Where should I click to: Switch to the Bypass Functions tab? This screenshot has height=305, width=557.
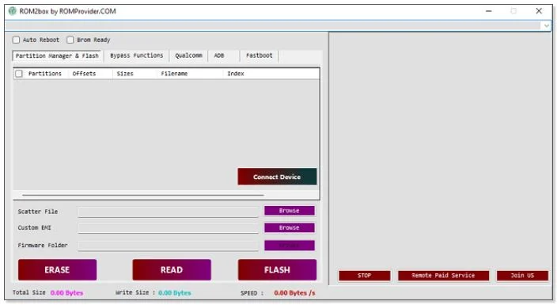(136, 55)
